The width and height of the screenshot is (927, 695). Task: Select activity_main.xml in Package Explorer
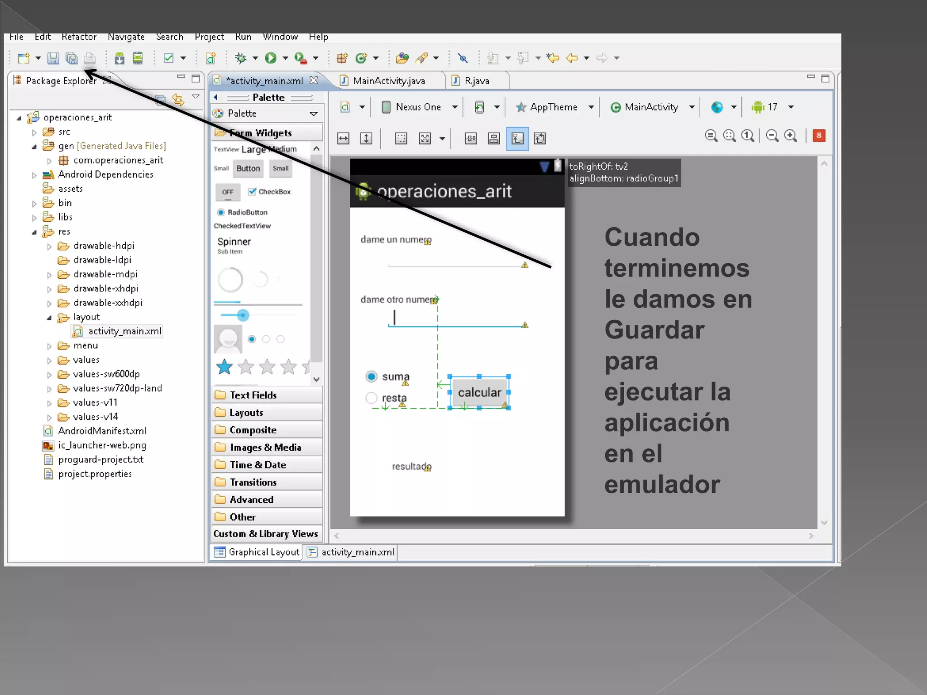click(124, 331)
